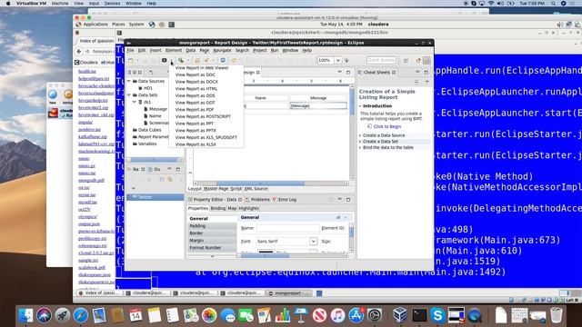This screenshot has width=582, height=327.
Task: Choose View Report in Web Viewer
Action: coord(202,68)
